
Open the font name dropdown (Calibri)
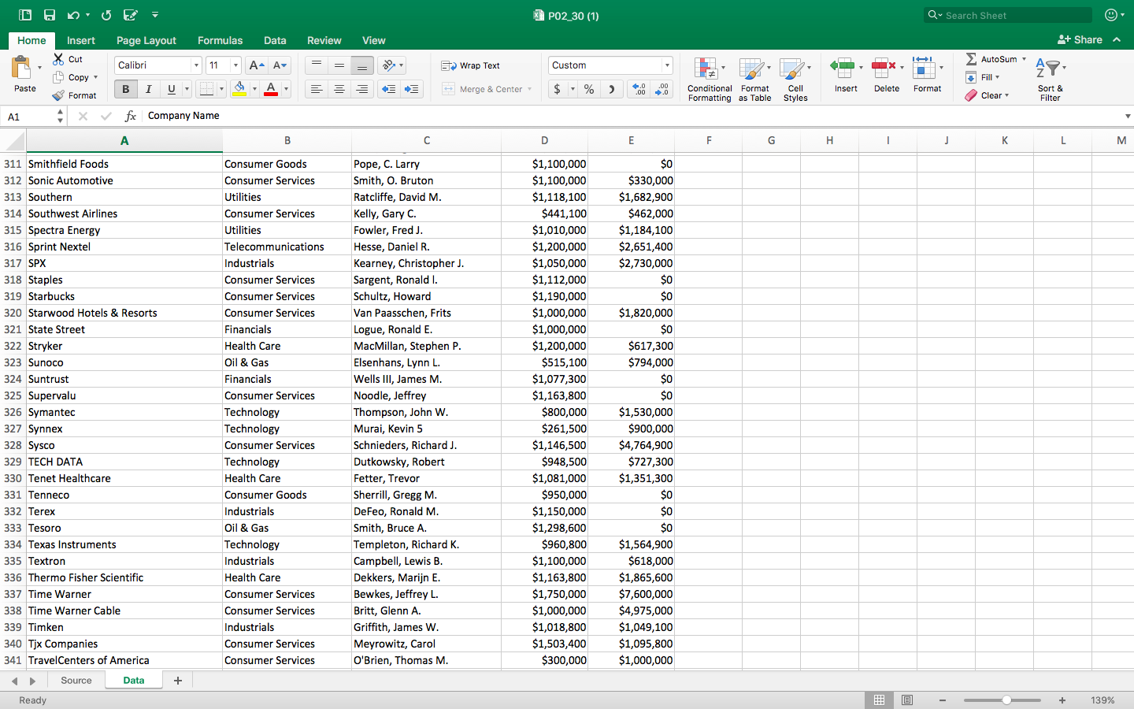(196, 65)
